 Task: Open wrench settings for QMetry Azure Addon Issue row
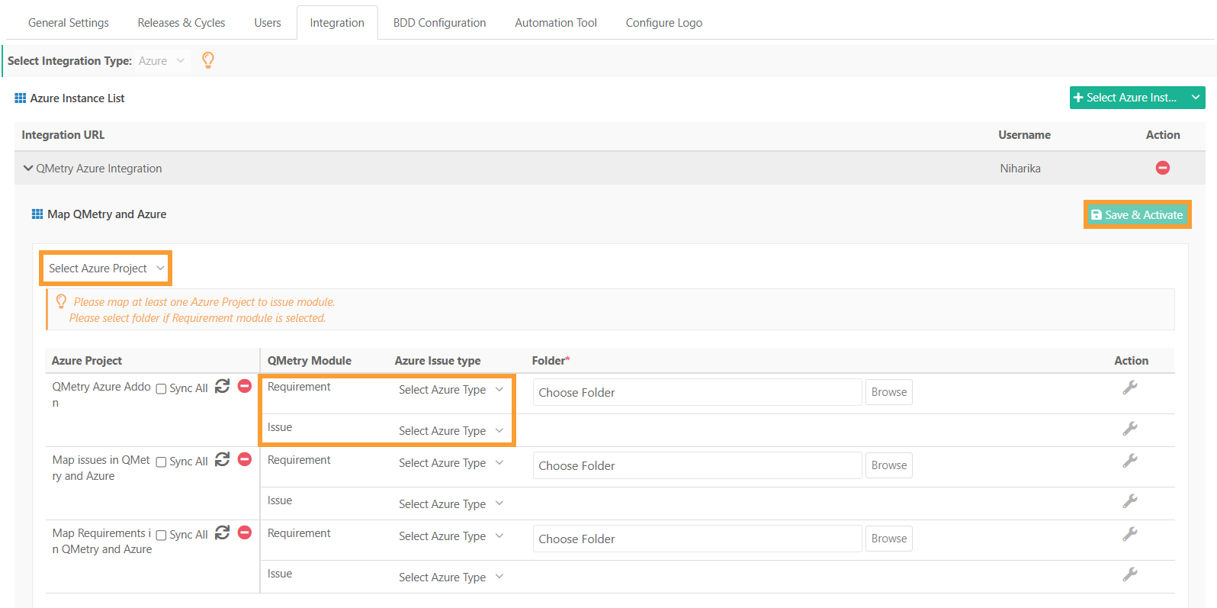[x=1130, y=429]
